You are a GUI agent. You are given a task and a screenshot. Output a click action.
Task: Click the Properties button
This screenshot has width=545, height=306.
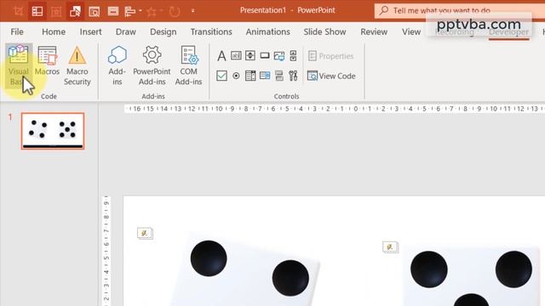point(331,56)
